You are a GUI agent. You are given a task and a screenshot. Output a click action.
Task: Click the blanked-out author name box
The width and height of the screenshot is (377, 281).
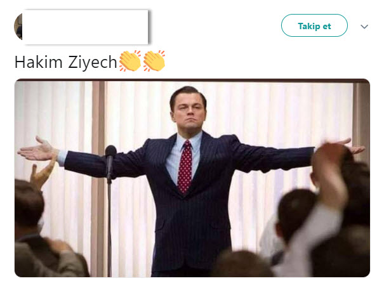coord(85,27)
